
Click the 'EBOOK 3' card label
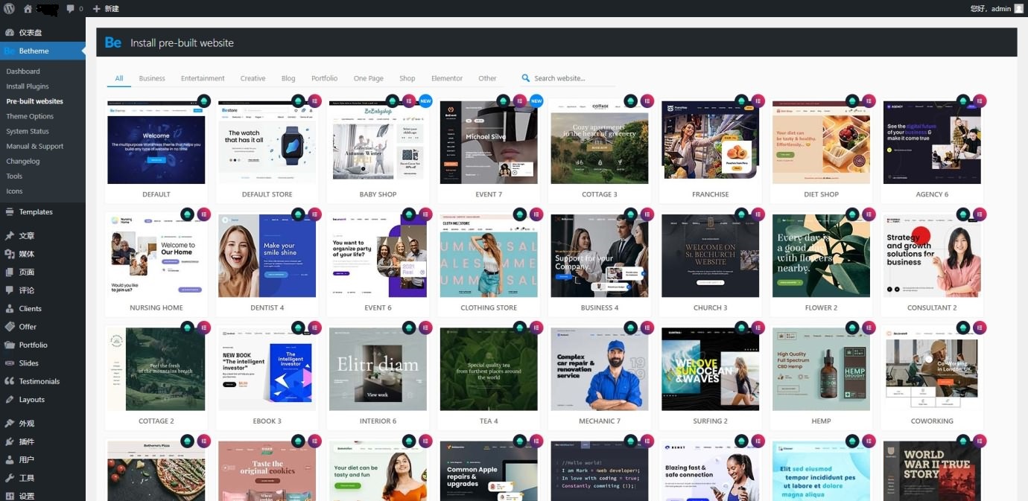267,421
